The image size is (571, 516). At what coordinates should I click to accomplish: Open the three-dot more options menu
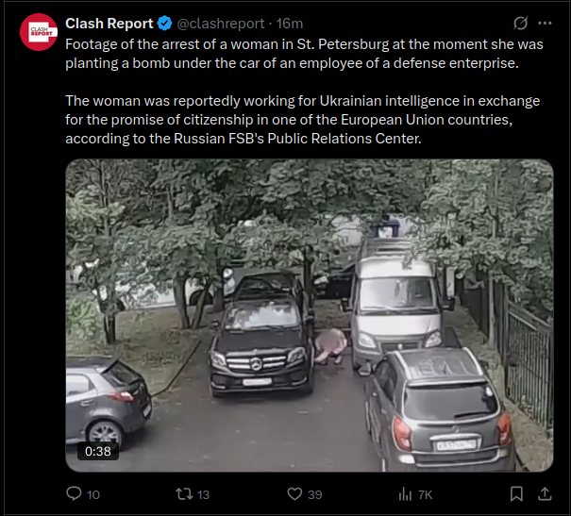coord(545,24)
